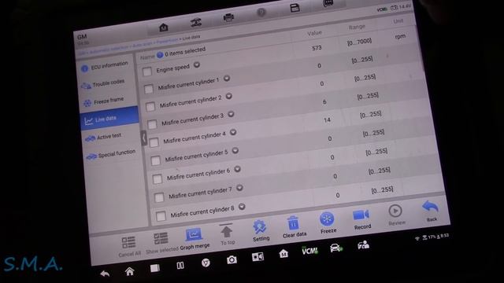Open Trouble codes in sidebar

pos(106,84)
